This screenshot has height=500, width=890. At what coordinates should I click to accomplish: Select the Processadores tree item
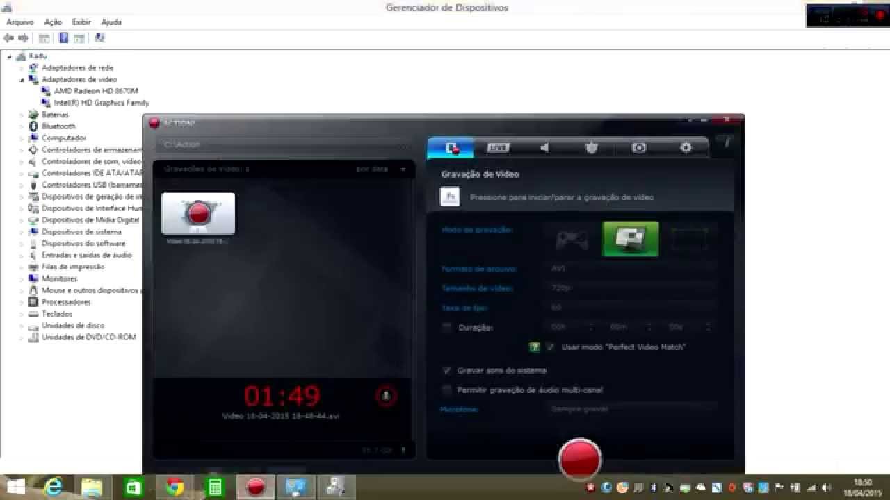click(x=66, y=302)
